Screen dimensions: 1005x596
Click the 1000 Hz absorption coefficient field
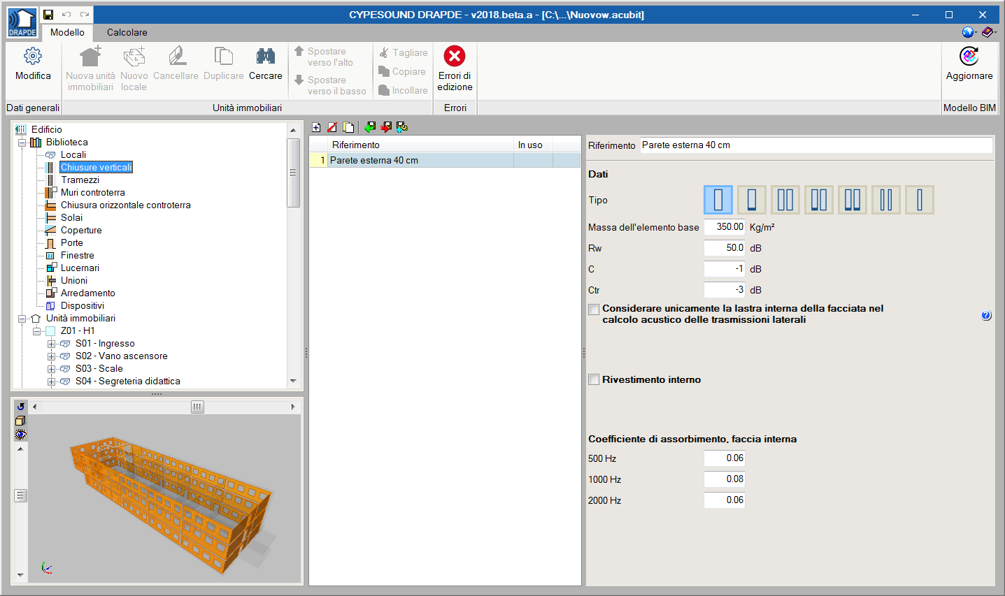pos(725,479)
